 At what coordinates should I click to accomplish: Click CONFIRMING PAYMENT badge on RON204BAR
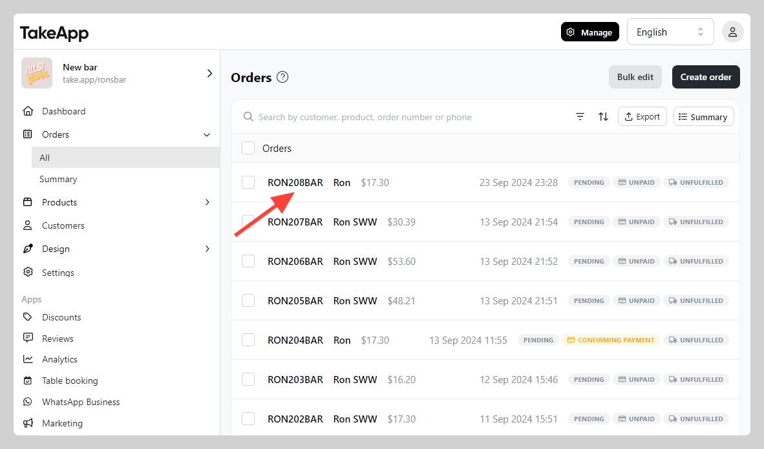tap(611, 340)
